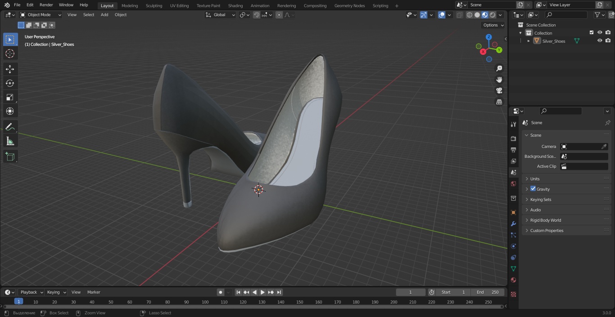Toggle Collection exclude checkbox in outliner
This screenshot has height=317, width=615.
pyautogui.click(x=592, y=33)
